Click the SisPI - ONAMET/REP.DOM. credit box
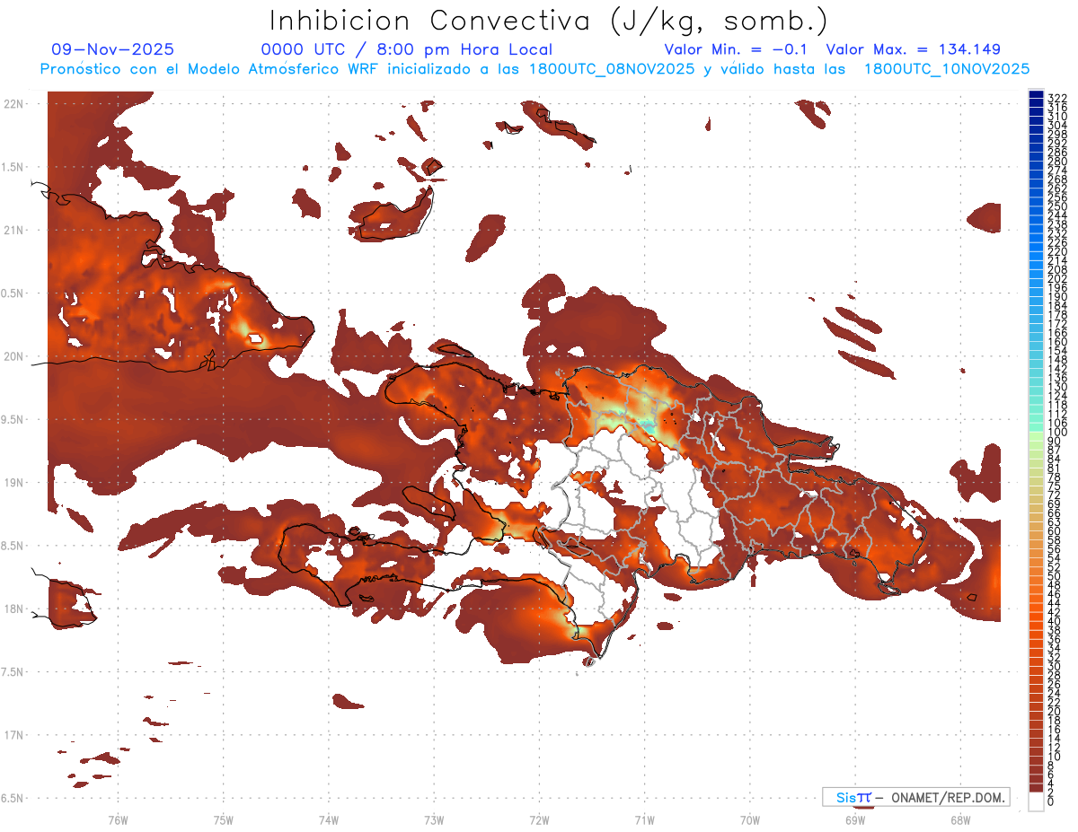The height and width of the screenshot is (832, 1078). pos(915,797)
